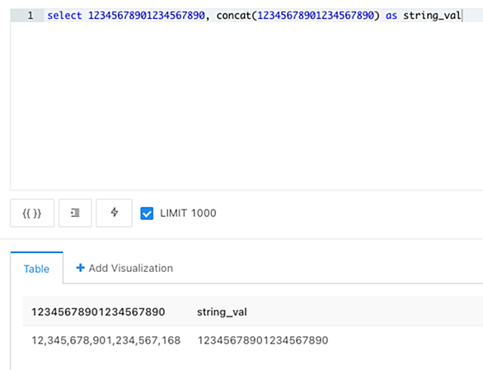
Task: Select the string_val cell value 12345678901234567890
Action: (x=263, y=340)
